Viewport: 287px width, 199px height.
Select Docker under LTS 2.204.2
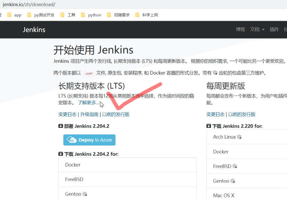[127, 165]
